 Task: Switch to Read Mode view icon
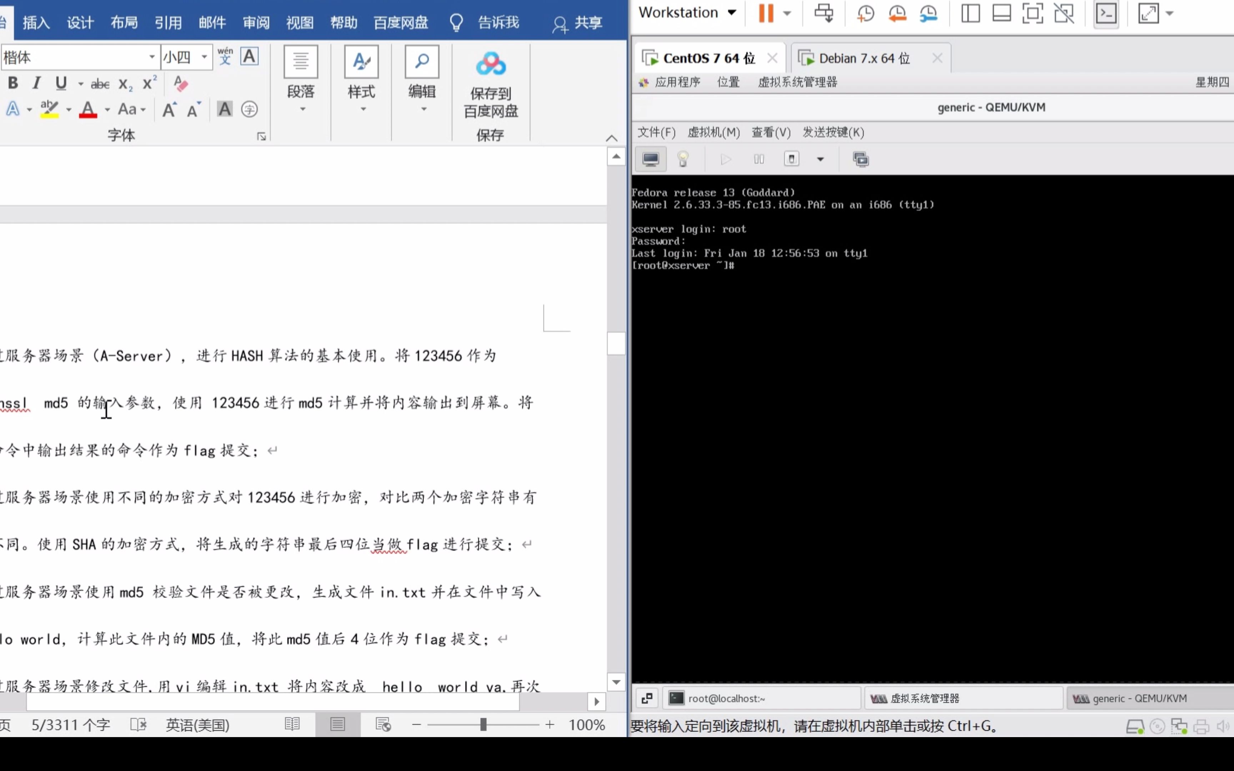292,724
